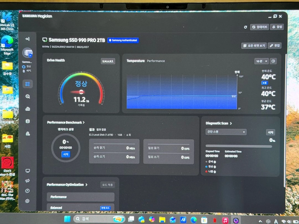Click the 나쁨 0 scan status entry

(211, 171)
